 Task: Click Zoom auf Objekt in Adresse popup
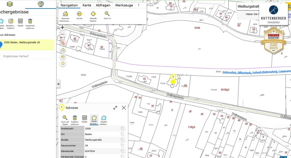pos(65,118)
